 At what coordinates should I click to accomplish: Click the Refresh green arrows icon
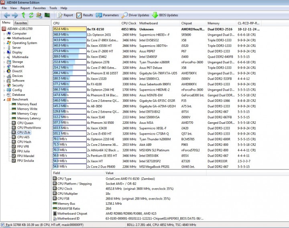(31, 15)
